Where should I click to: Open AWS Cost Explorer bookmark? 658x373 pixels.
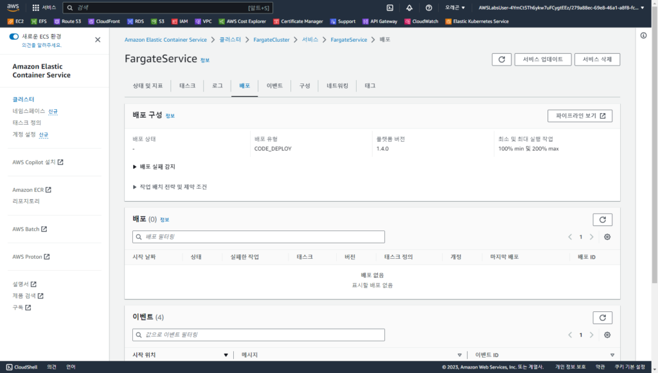point(242,21)
